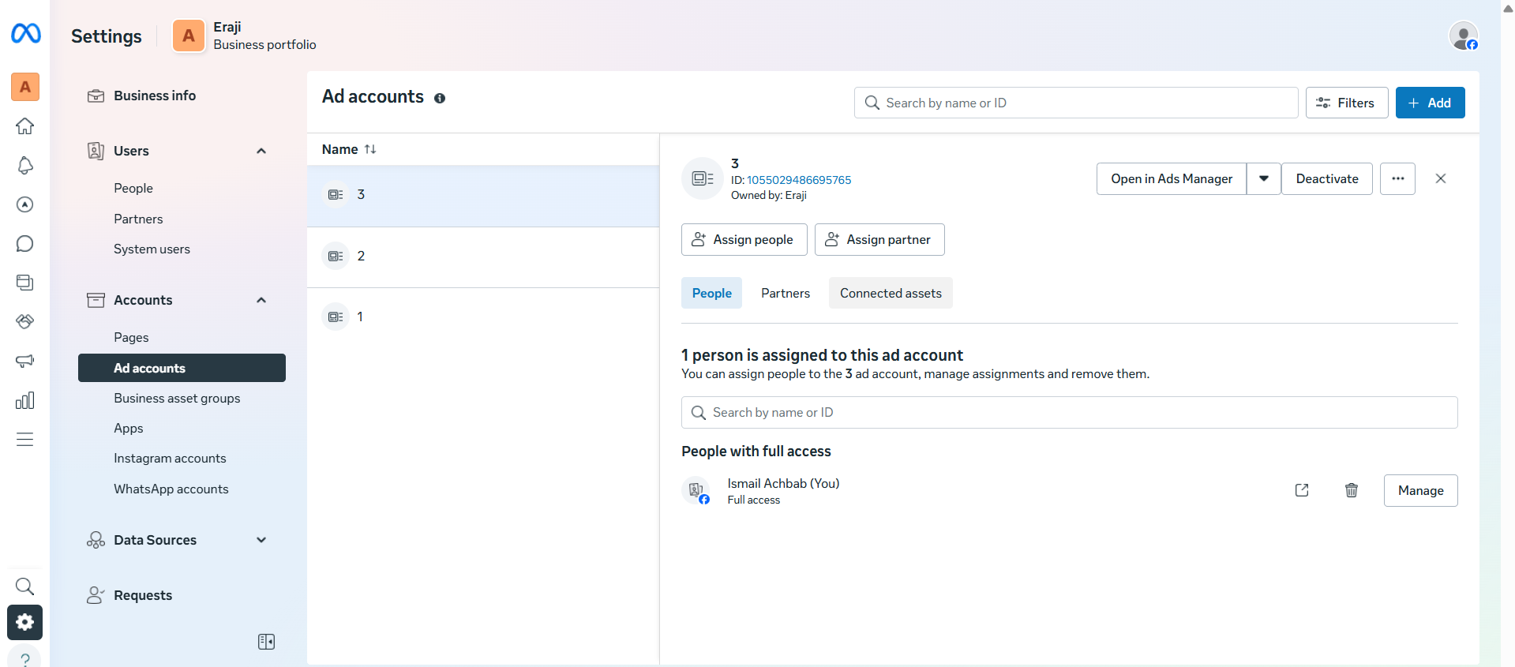1515x667 pixels.
Task: Select ad account 2 in the list
Action: coord(482,256)
